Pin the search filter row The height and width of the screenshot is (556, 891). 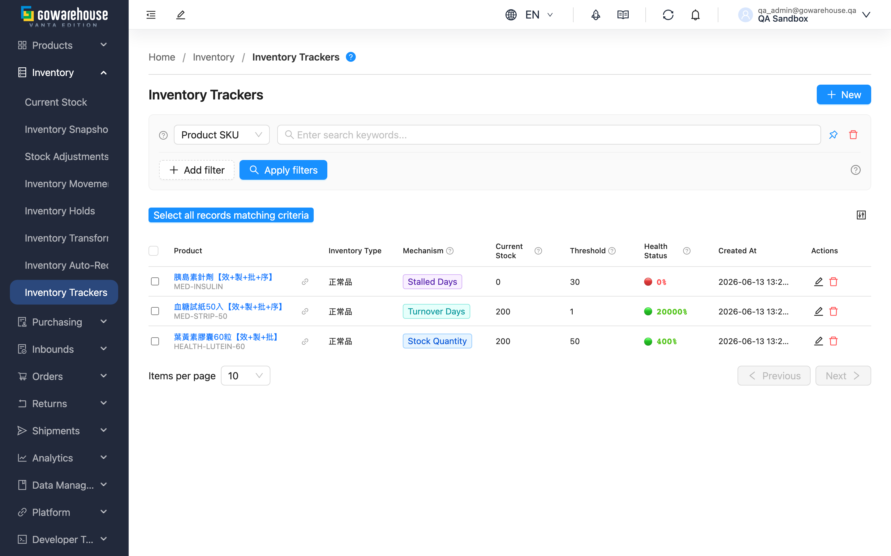833,135
